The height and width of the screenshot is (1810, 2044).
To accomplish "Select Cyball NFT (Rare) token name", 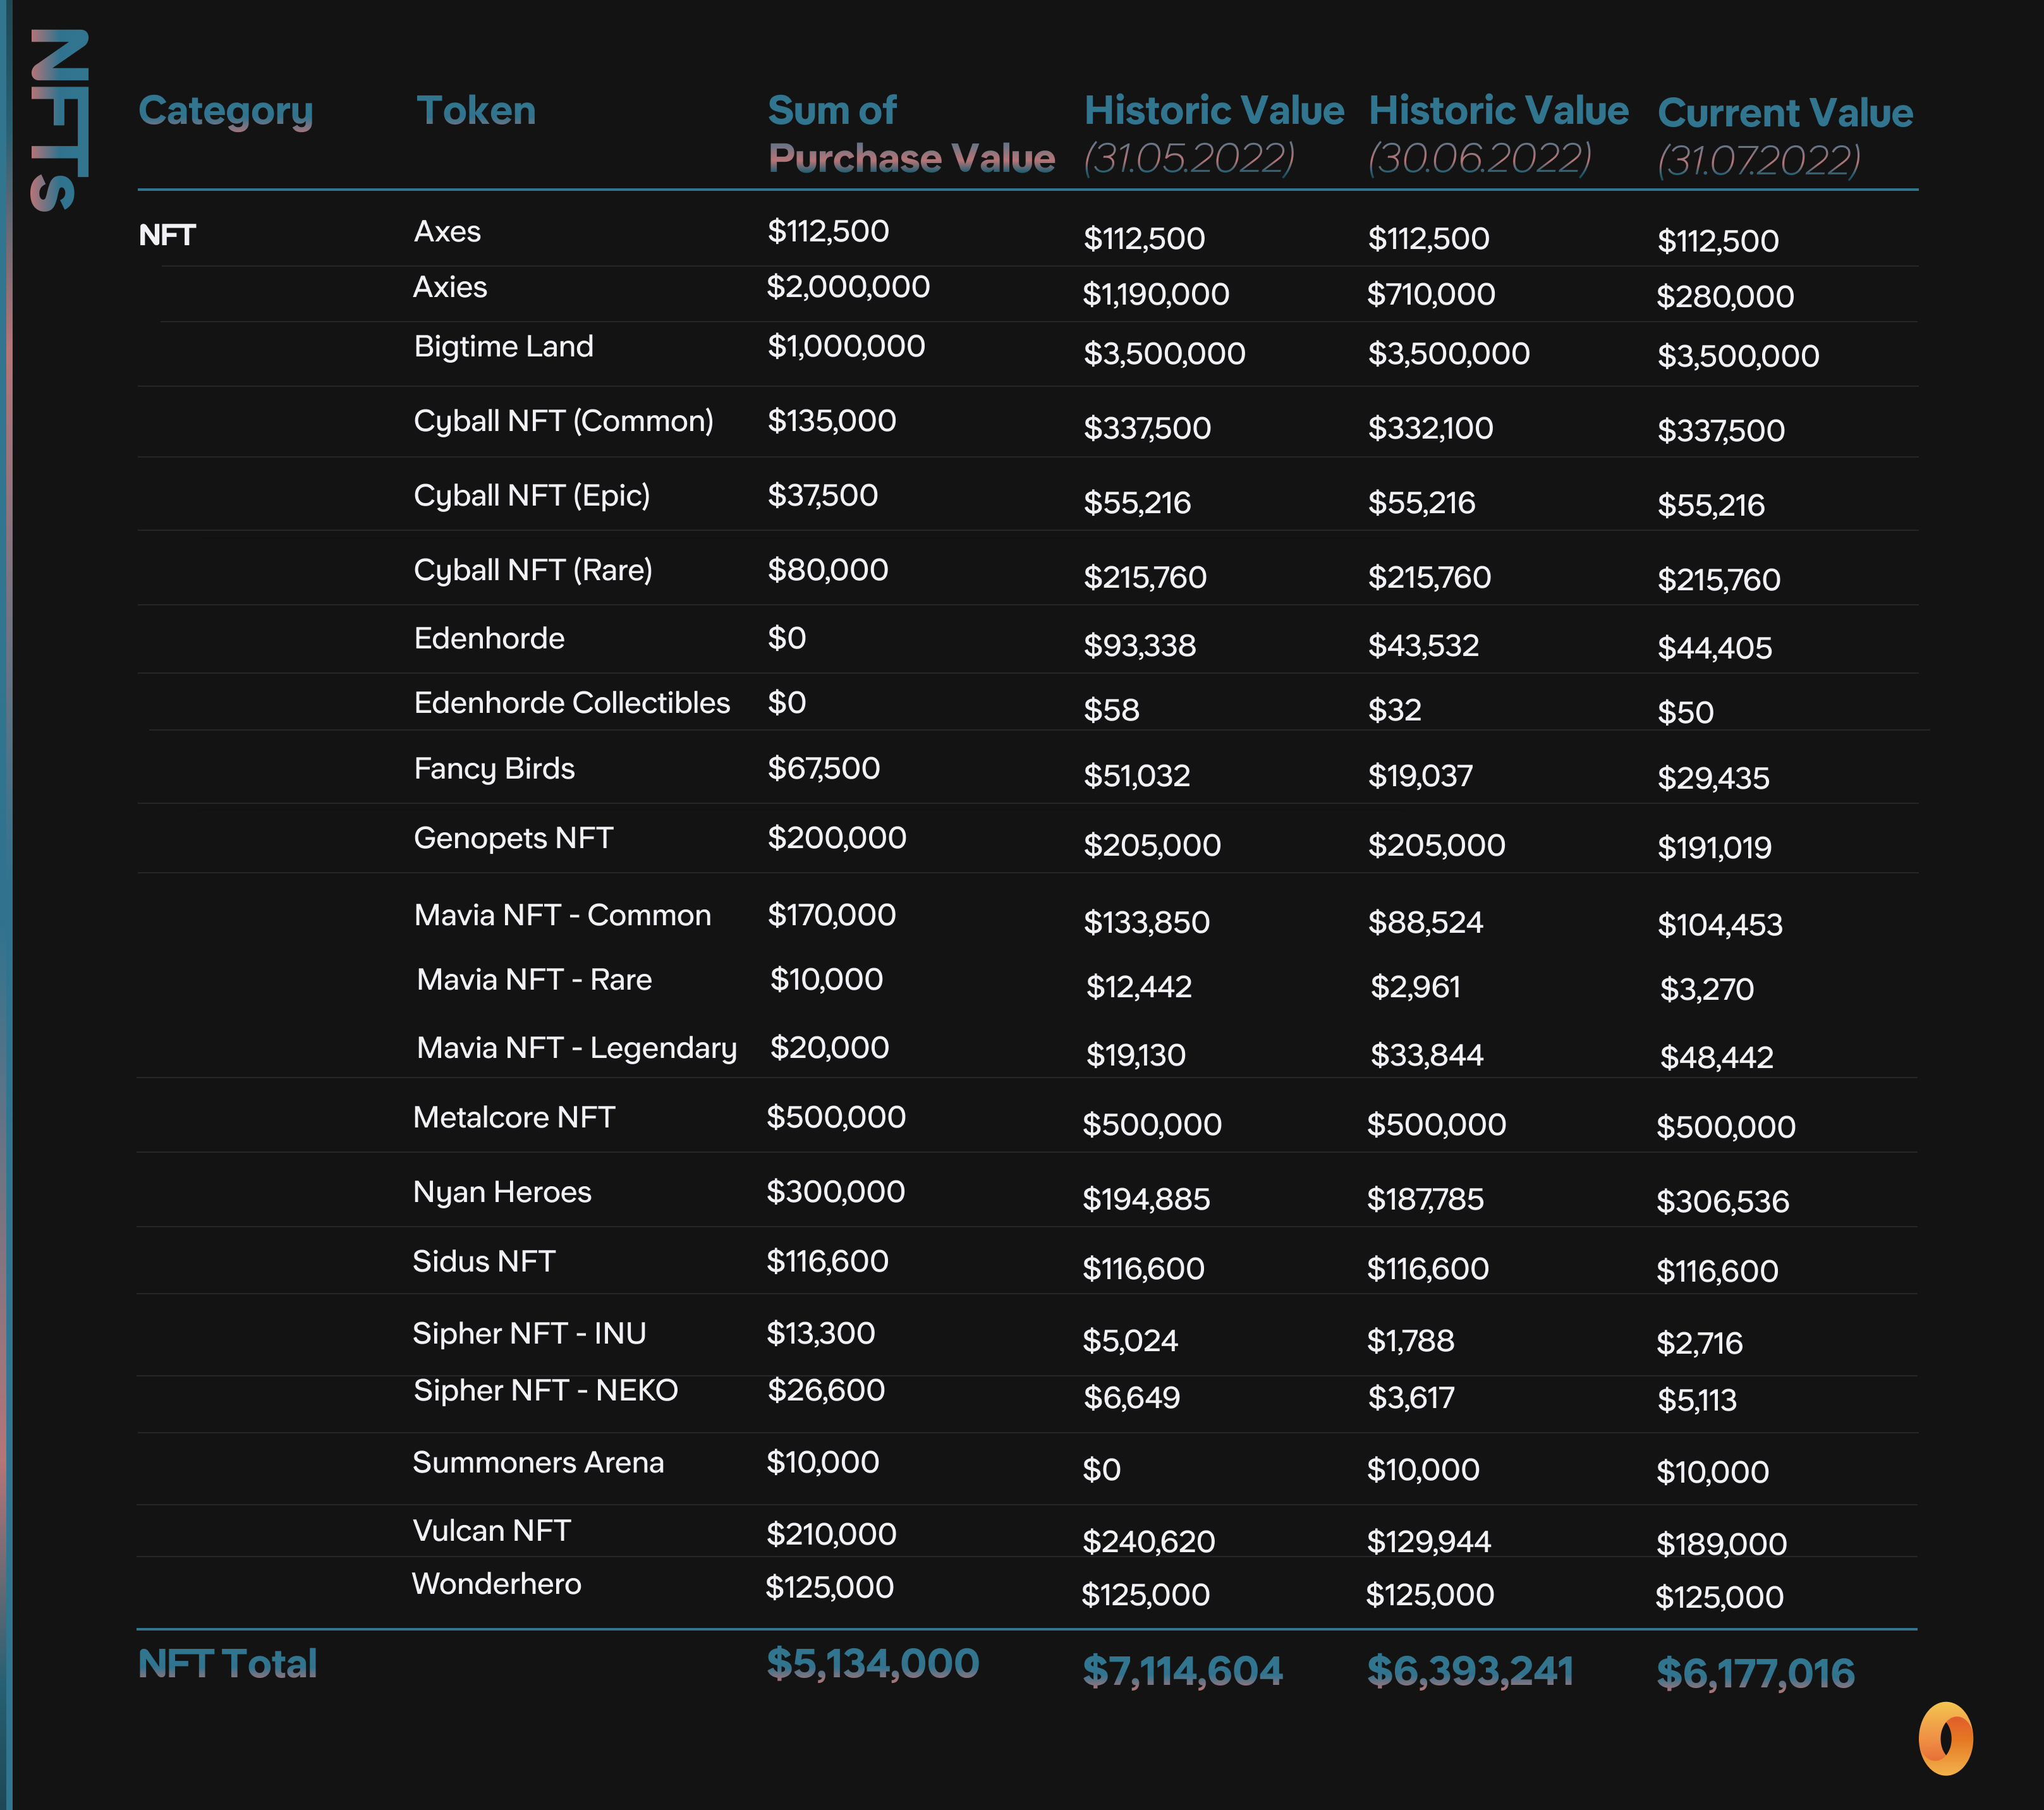I will pos(533,570).
